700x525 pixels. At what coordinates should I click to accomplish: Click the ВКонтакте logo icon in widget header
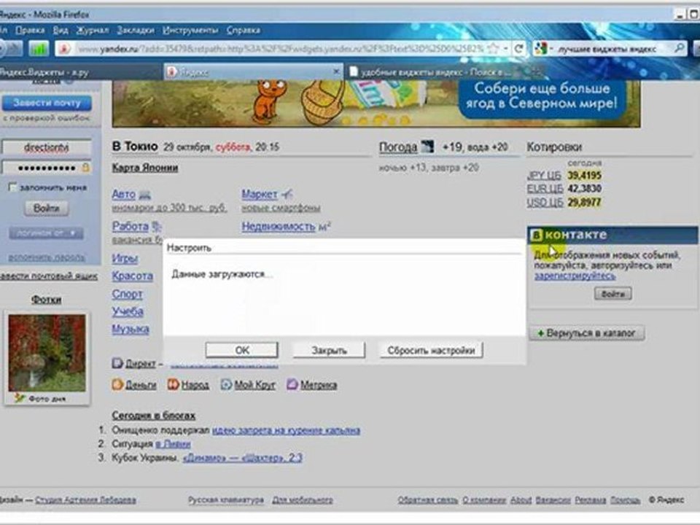point(536,235)
